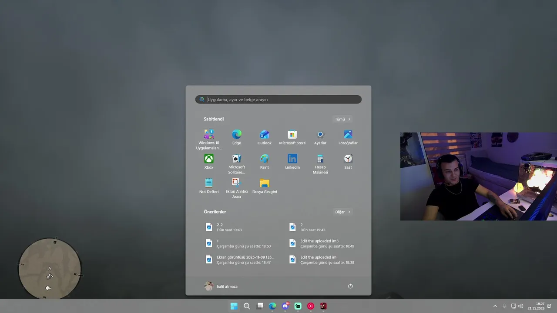Open Ayarlar settings app
The image size is (557, 313).
pyautogui.click(x=320, y=137)
